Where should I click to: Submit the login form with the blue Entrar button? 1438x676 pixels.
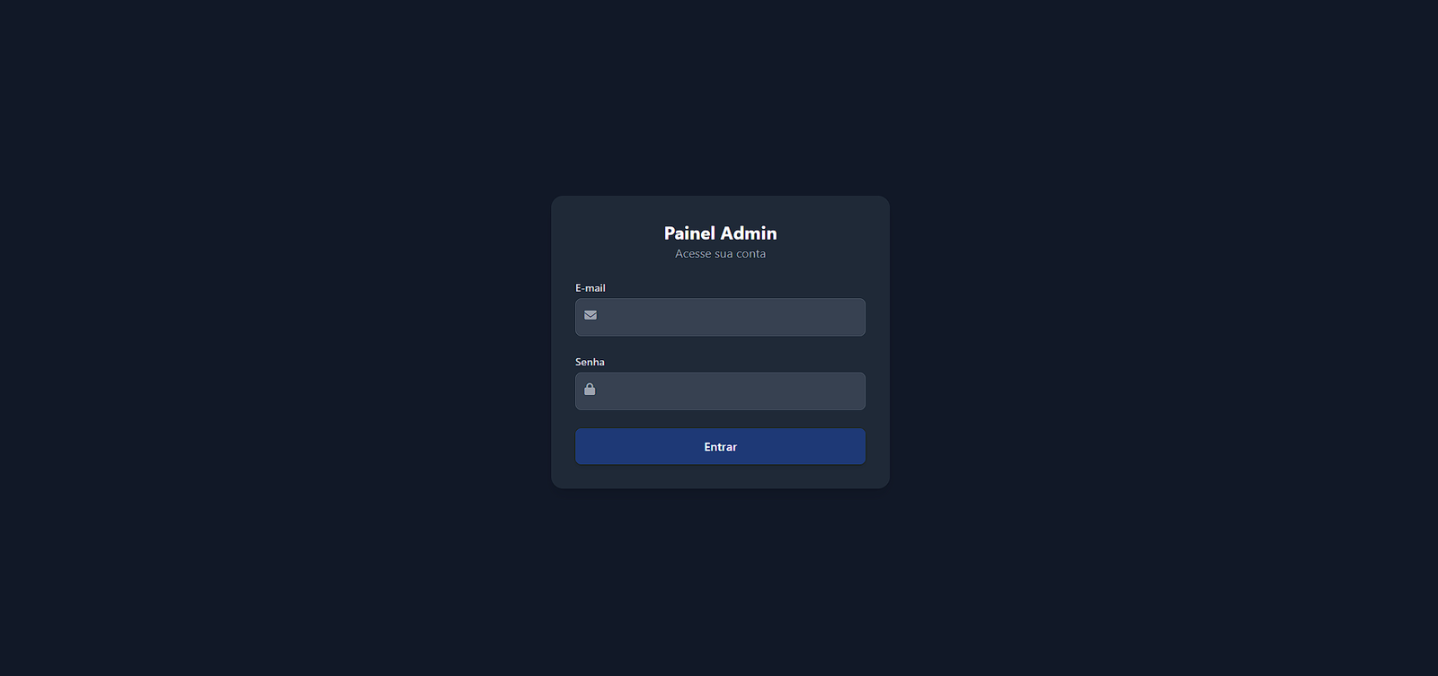coord(720,446)
